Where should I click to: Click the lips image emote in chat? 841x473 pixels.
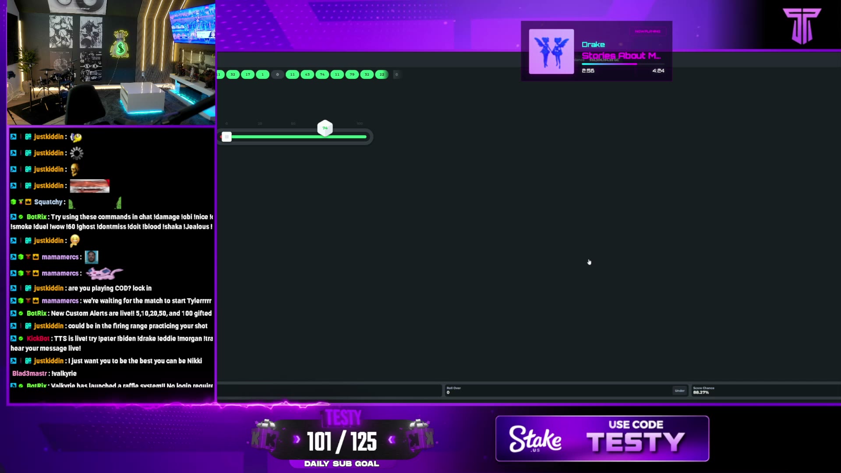point(90,186)
